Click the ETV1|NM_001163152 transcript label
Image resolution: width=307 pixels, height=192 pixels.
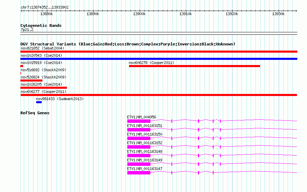tap(145, 143)
